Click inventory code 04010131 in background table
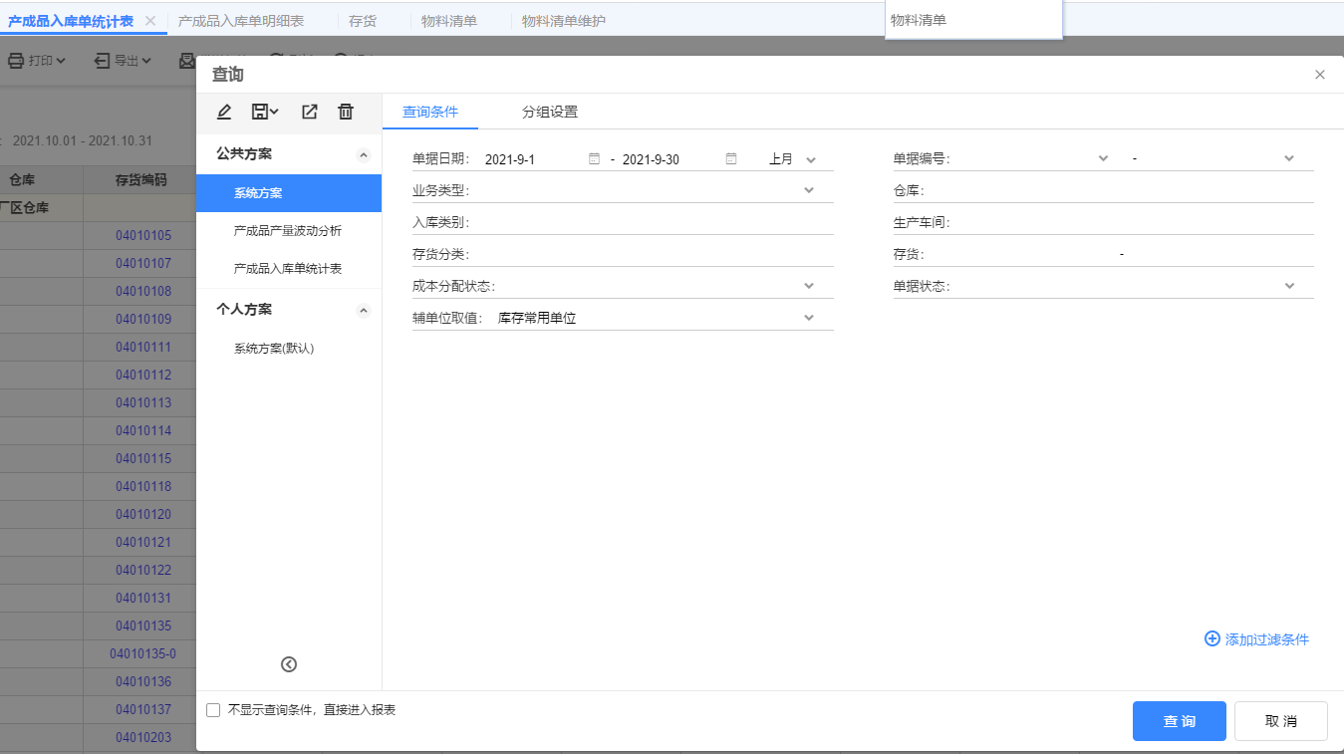1344x754 pixels. click(x=143, y=599)
